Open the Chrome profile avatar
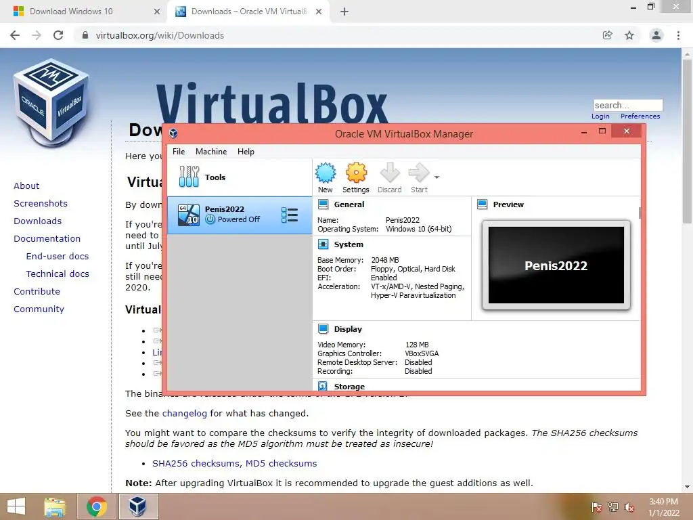Screen dimensions: 693x520 click(x=656, y=35)
